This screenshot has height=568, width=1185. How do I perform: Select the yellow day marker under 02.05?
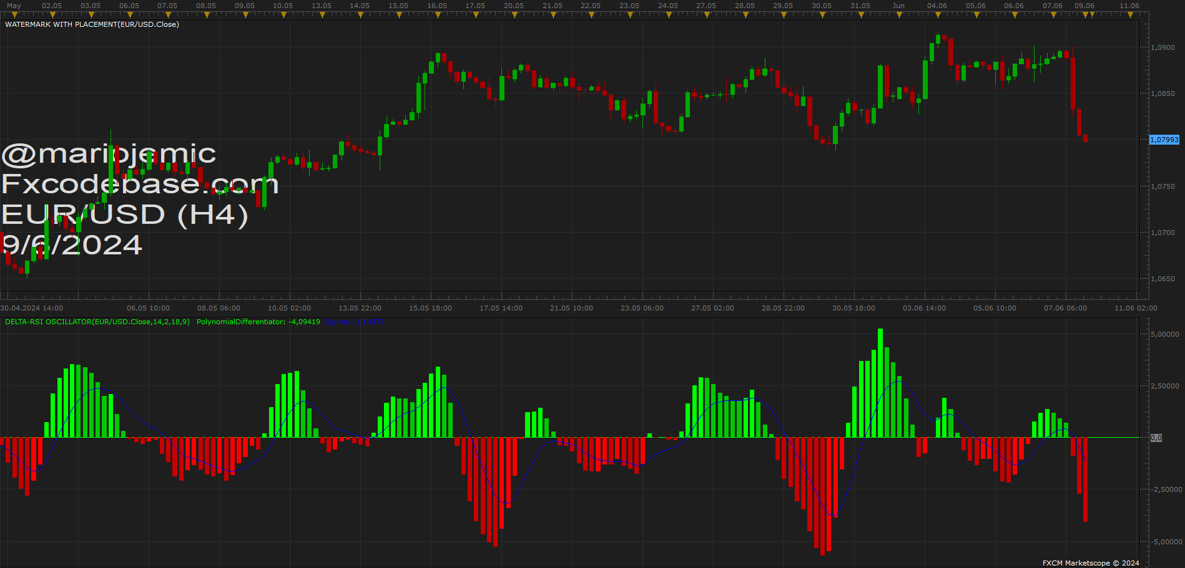tap(52, 15)
